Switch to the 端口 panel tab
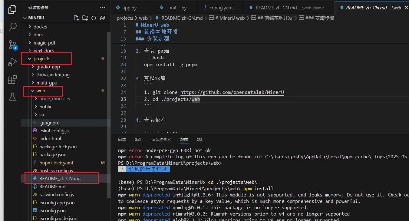Screen dimensions: 409x221 201,140
